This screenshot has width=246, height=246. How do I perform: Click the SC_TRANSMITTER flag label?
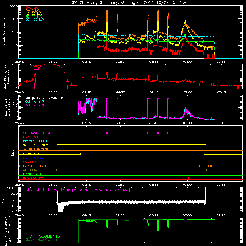pyautogui.click(x=35, y=149)
